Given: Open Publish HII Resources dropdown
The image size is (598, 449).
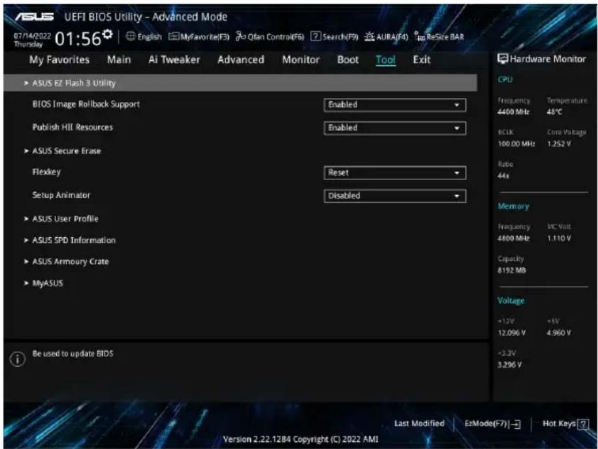Looking at the screenshot, I should click(x=395, y=128).
